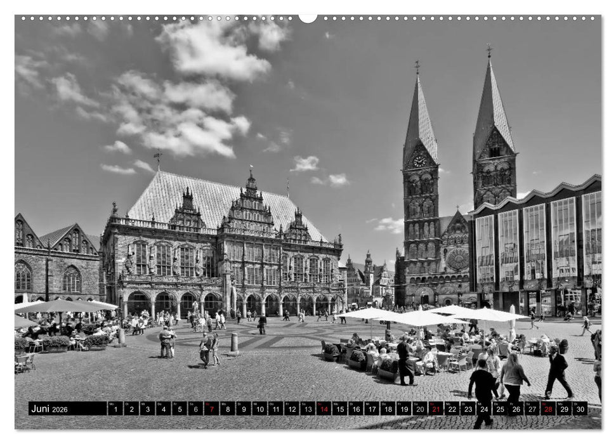Expand the month label Juni
Image resolution: width=616 pixels, height=444 pixels.
[x=43, y=408]
